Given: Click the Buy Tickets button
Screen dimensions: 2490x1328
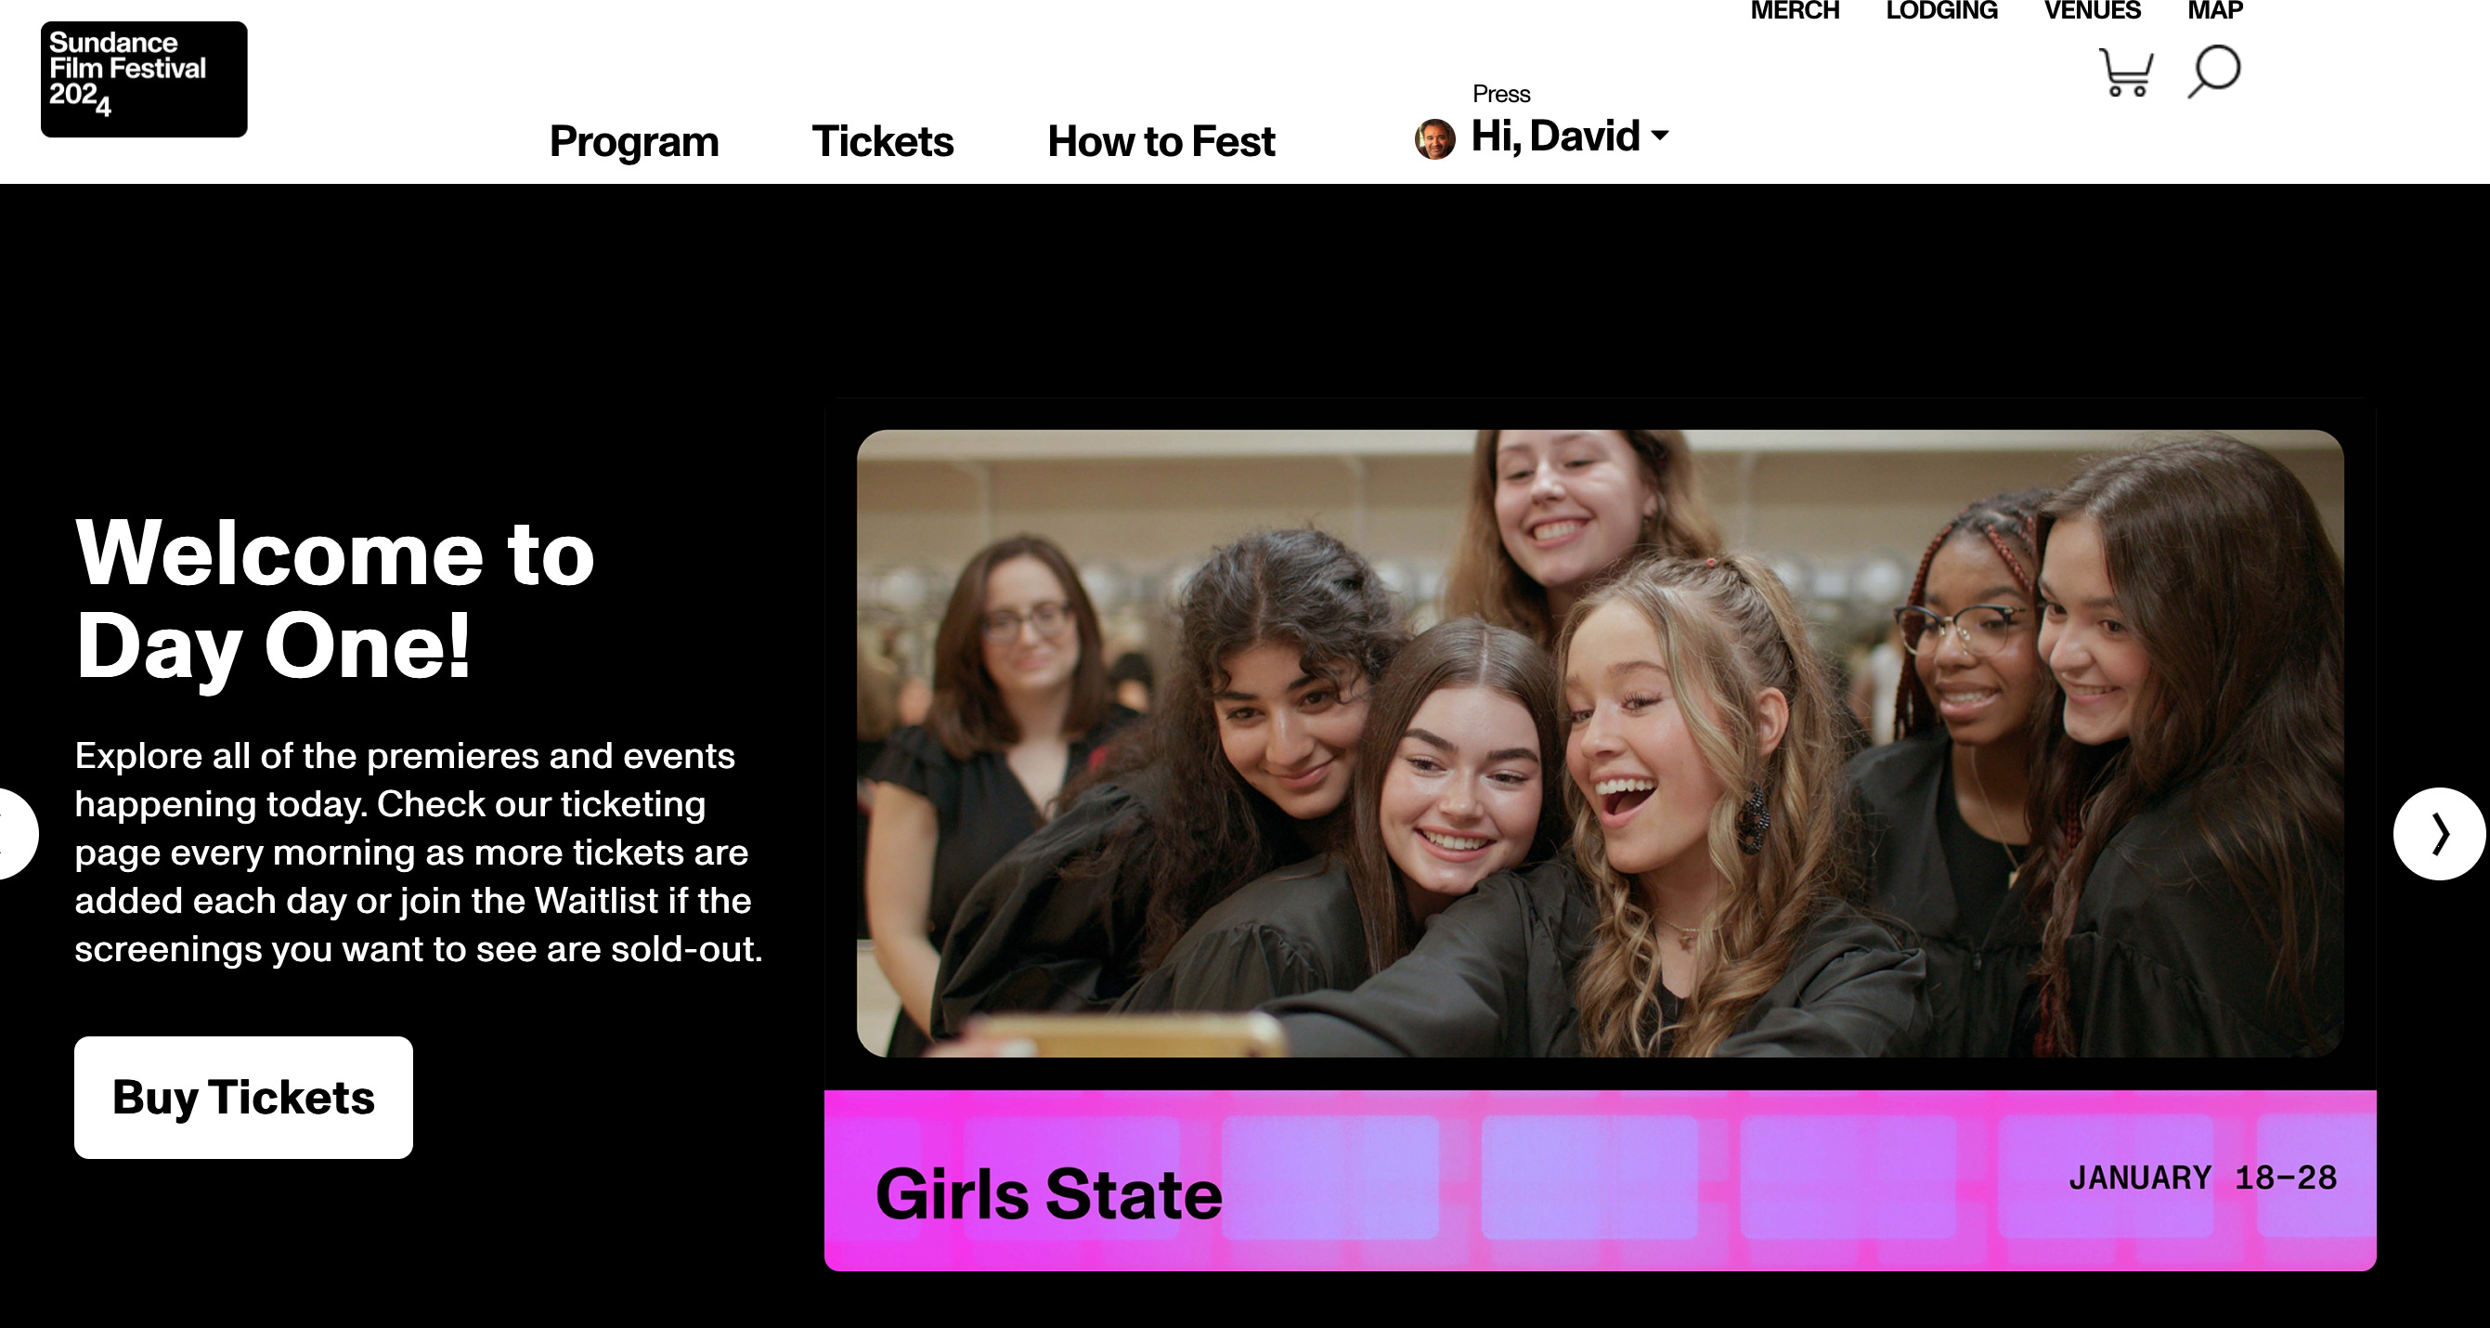Looking at the screenshot, I should click(243, 1098).
